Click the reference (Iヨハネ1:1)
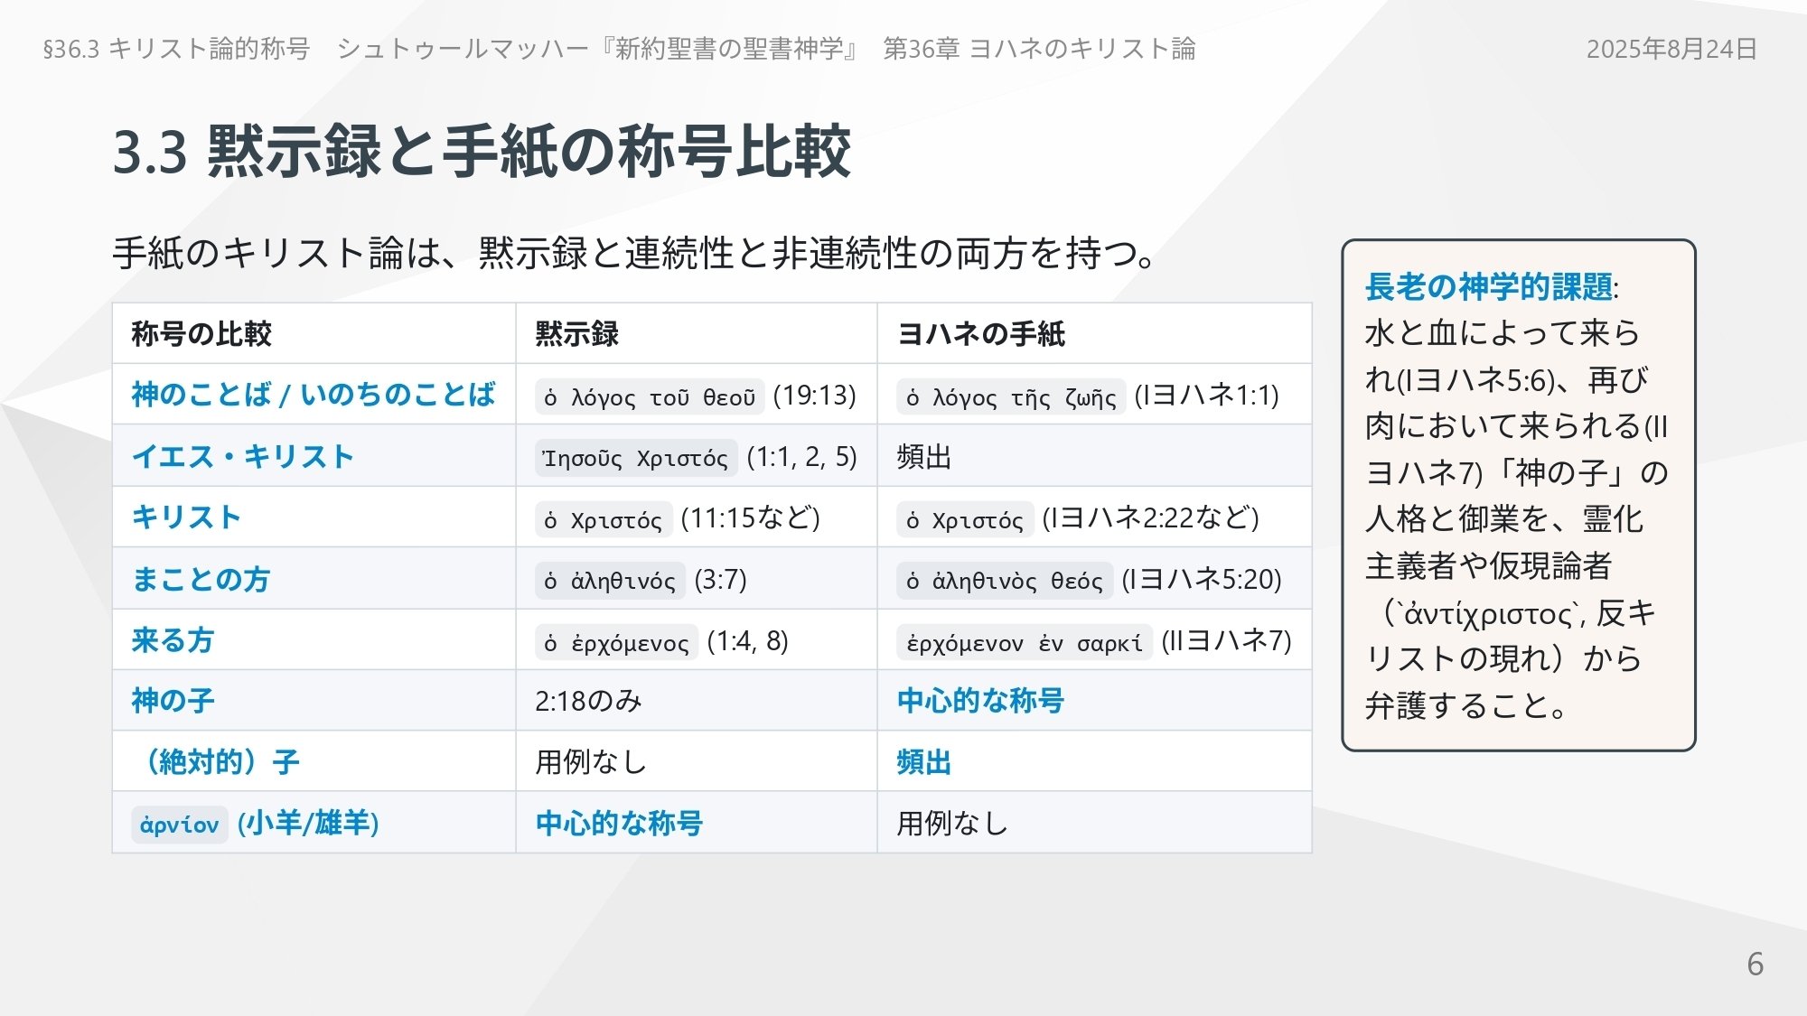Screen dimensions: 1807x1016 click(1207, 396)
